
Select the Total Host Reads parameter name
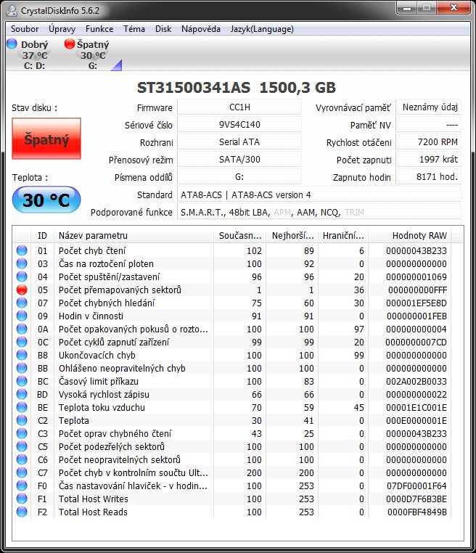pos(93,512)
